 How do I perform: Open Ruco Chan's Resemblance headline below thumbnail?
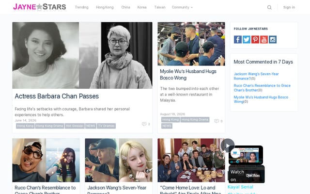tap(45, 190)
